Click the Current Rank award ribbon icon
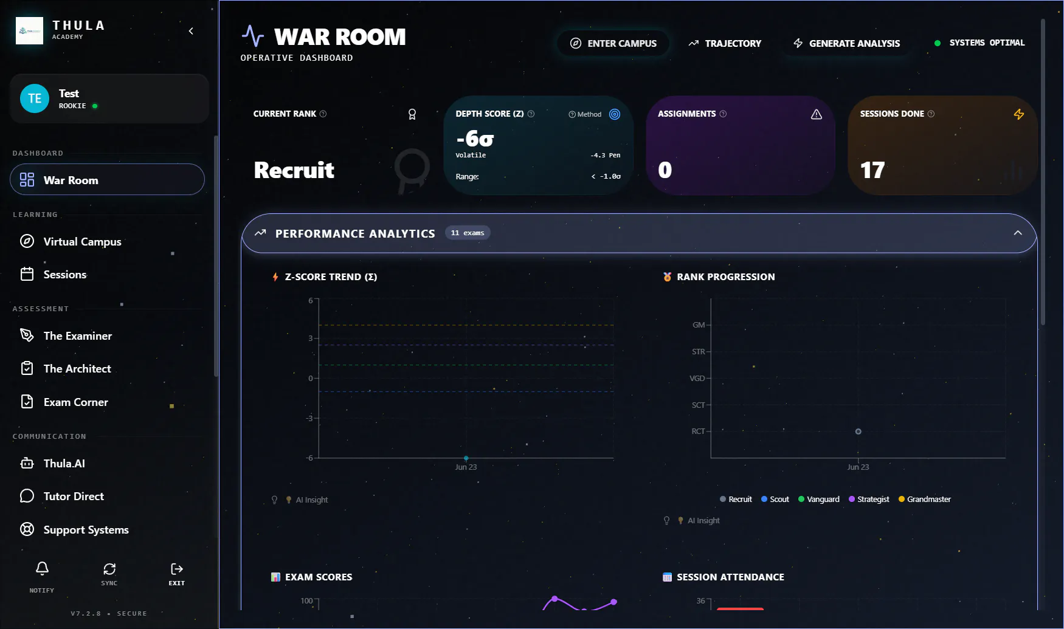Image resolution: width=1064 pixels, height=629 pixels. (x=412, y=114)
